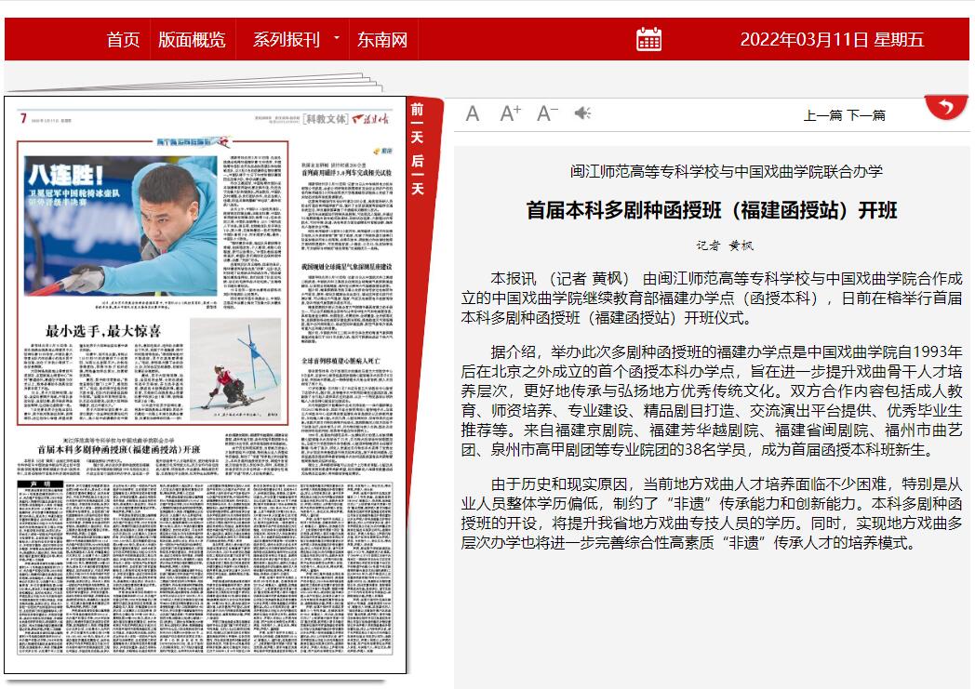Reset article font to default size
This screenshot has width=975, height=689.
[x=473, y=113]
